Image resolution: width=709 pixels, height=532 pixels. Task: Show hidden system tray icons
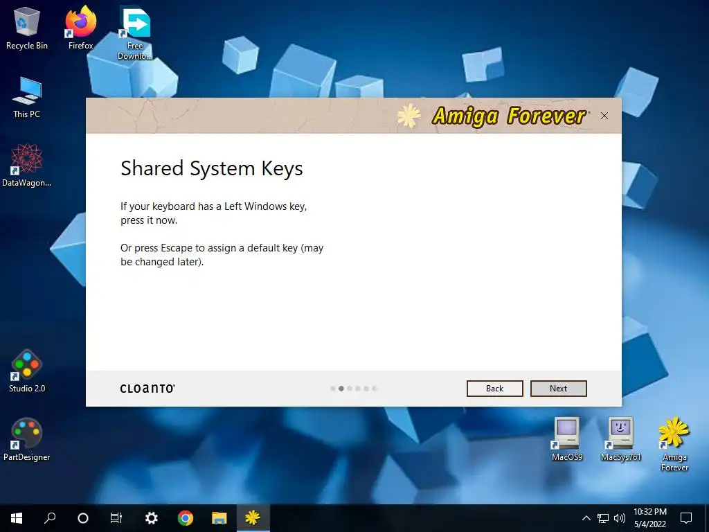coord(586,518)
